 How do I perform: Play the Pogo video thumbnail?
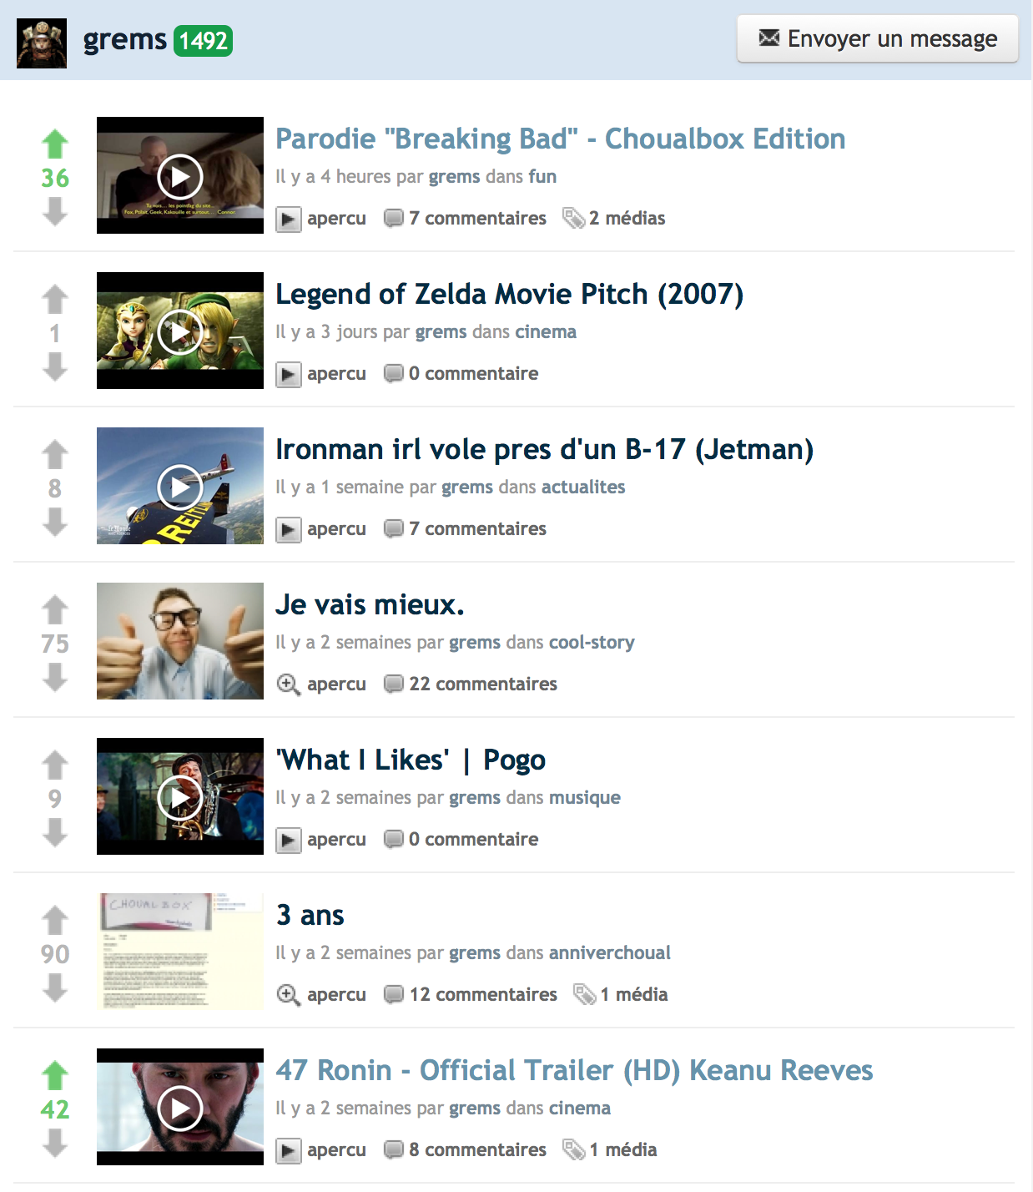pos(180,796)
